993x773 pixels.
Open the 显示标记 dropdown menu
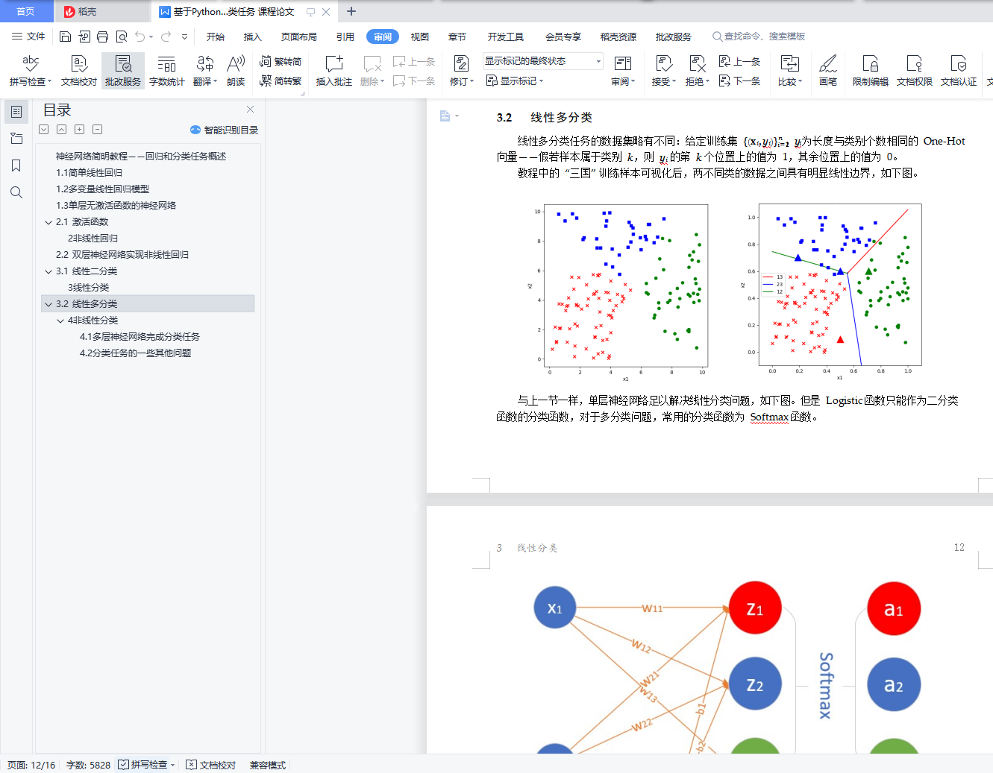(515, 81)
